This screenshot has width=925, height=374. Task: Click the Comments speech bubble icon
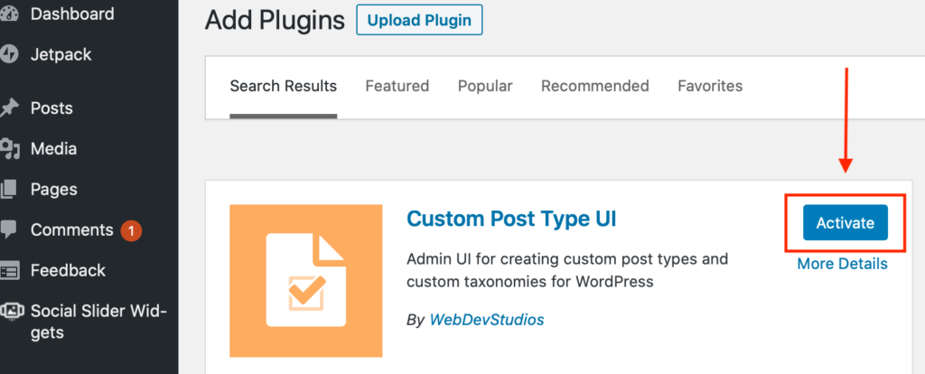click(8, 230)
